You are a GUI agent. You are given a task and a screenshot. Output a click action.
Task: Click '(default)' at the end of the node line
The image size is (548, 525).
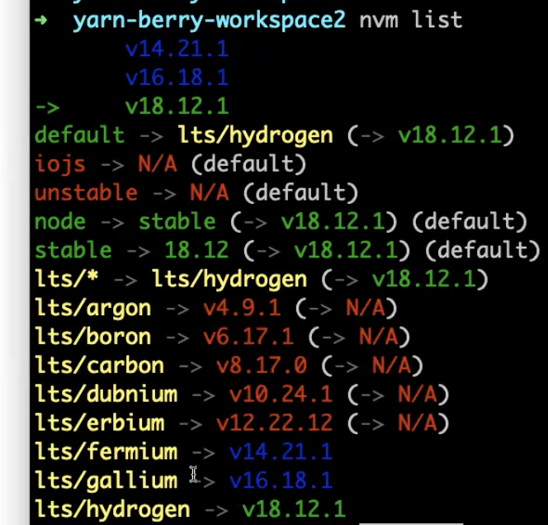pos(470,221)
